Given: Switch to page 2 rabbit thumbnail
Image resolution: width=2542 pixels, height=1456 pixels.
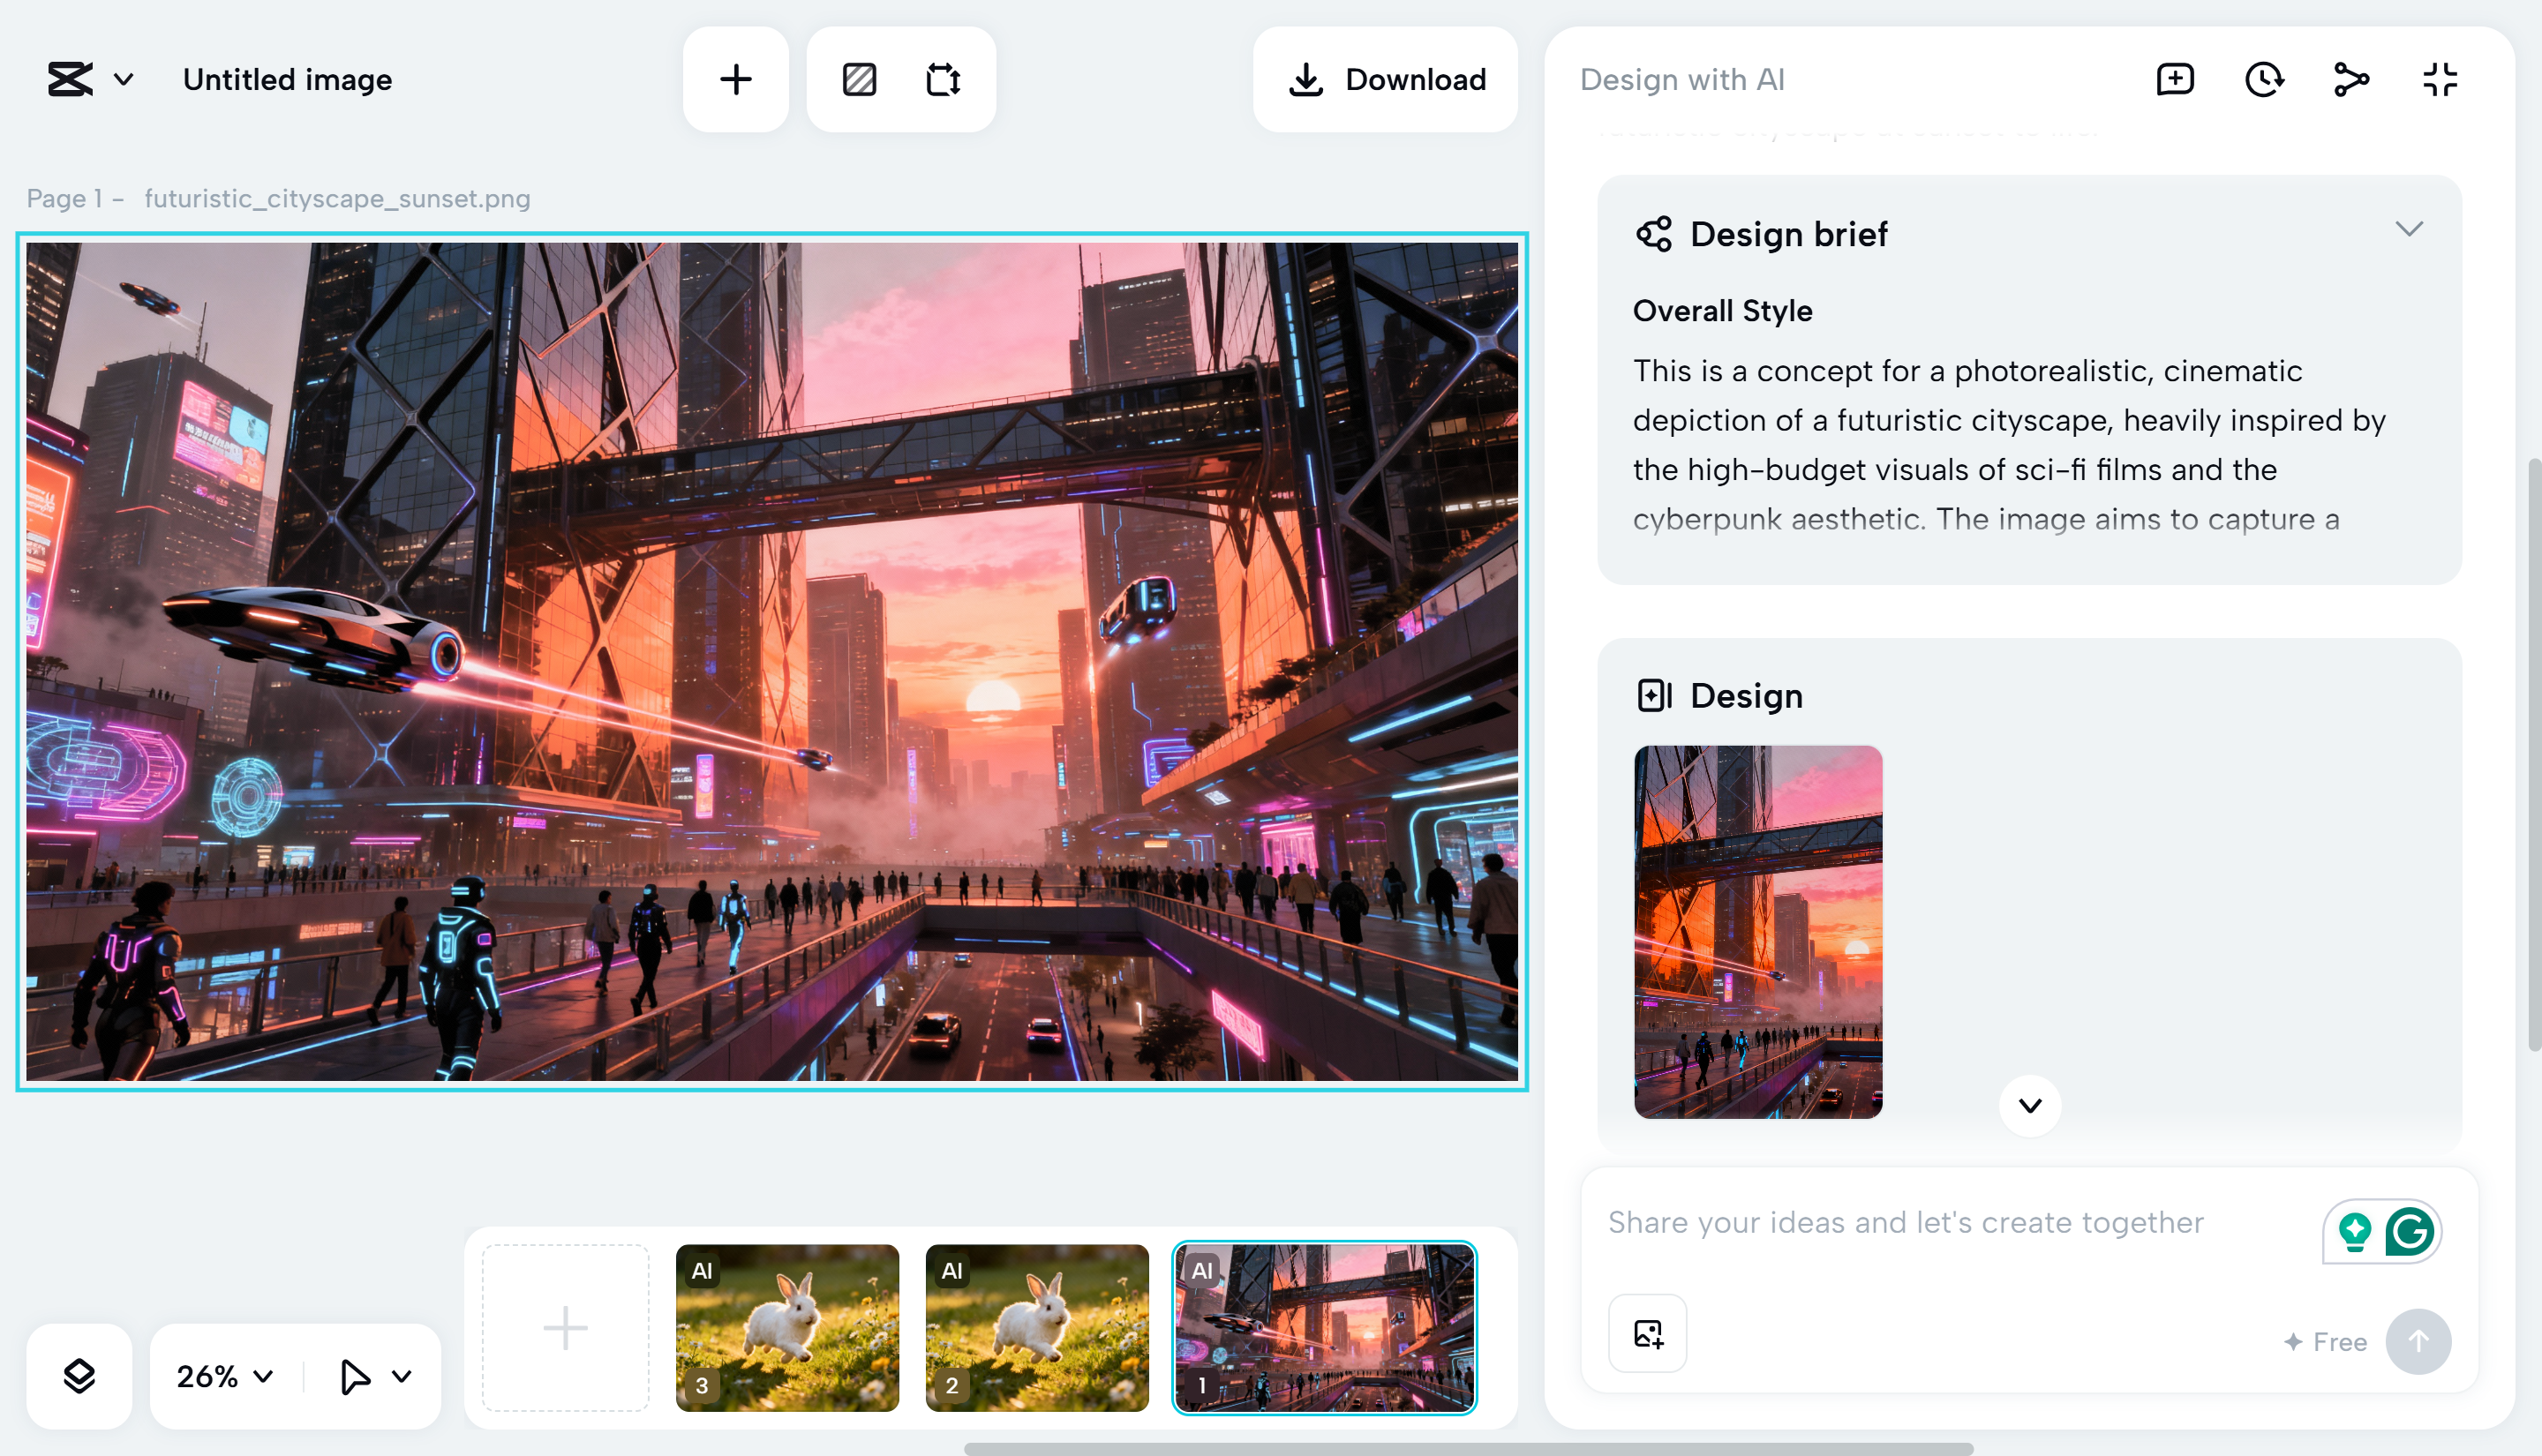Looking at the screenshot, I should pyautogui.click(x=1037, y=1328).
